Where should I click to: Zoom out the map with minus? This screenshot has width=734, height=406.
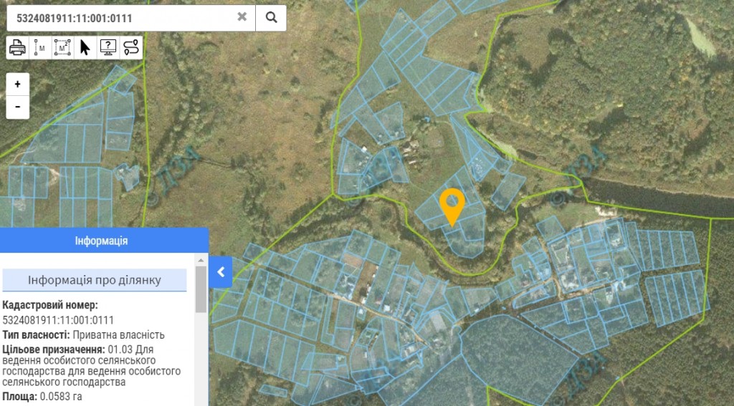(18, 107)
